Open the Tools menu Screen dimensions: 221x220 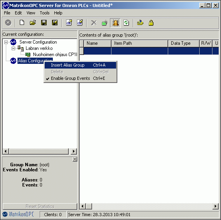pyautogui.click(x=45, y=13)
